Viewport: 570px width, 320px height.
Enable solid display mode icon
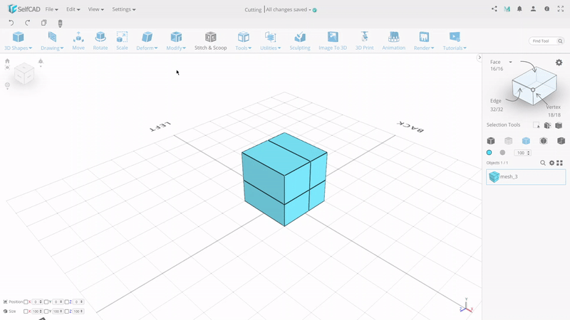[x=491, y=141]
